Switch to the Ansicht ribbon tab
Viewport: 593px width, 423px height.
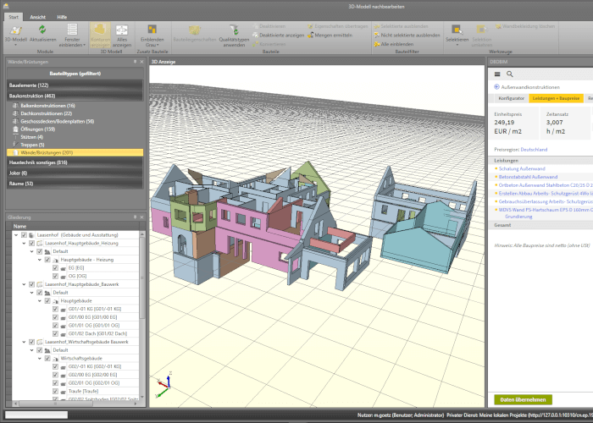click(x=38, y=17)
